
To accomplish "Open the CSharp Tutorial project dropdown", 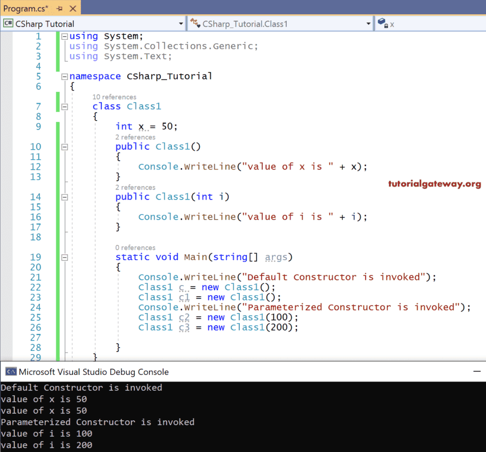I will coord(181,24).
